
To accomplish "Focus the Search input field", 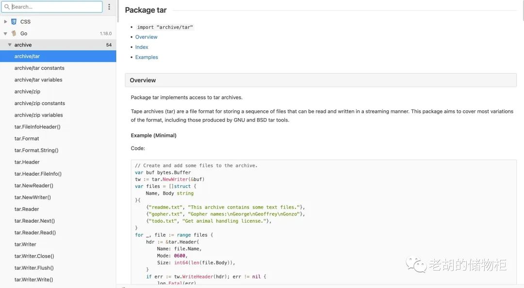I will click(x=52, y=7).
